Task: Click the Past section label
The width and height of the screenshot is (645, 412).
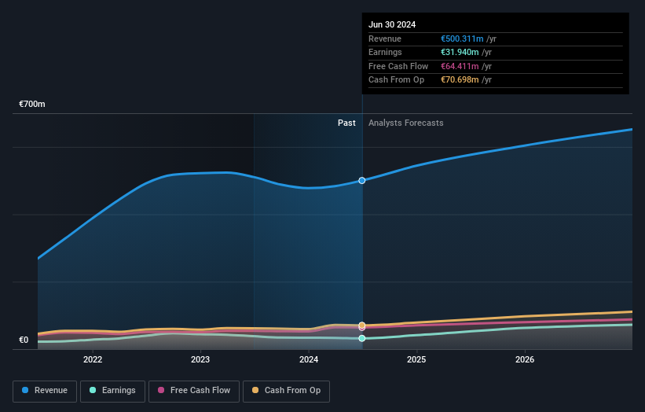Action: point(346,123)
